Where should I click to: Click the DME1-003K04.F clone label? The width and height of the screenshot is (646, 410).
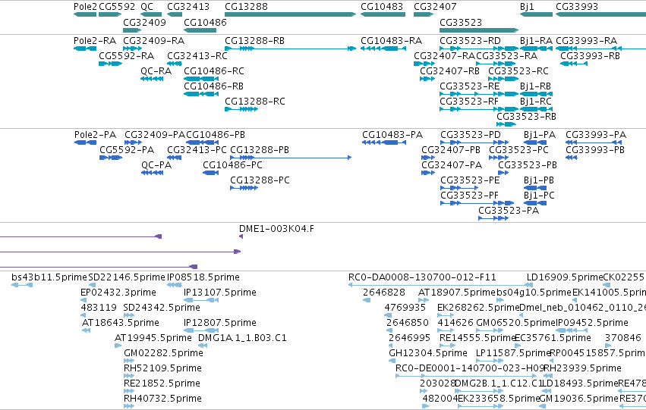[x=276, y=229]
